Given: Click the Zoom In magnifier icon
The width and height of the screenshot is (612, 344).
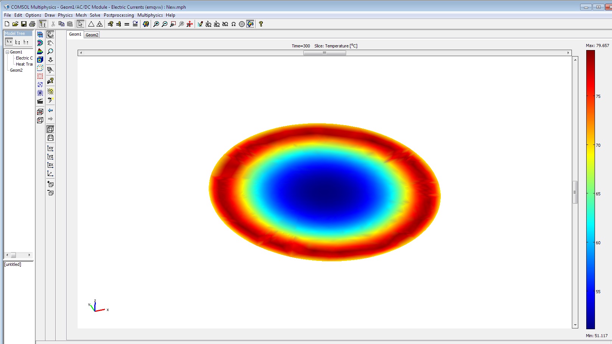Looking at the screenshot, I should tap(156, 24).
